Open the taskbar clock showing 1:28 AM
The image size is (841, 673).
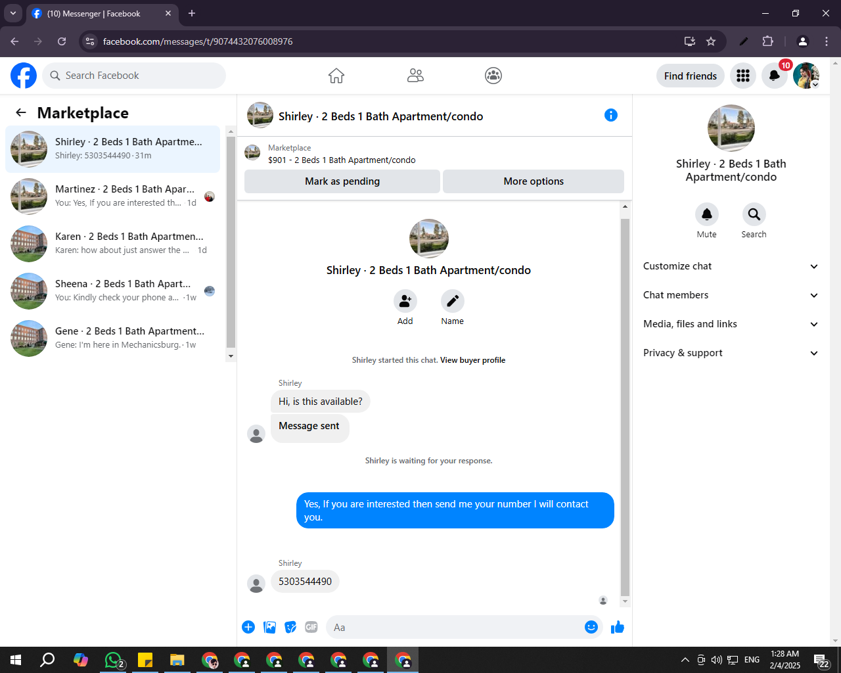(785, 660)
